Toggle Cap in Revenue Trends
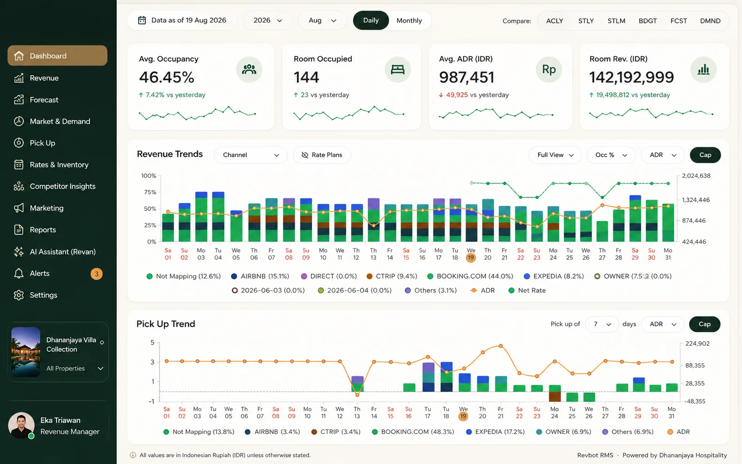The image size is (742, 464). pos(705,155)
